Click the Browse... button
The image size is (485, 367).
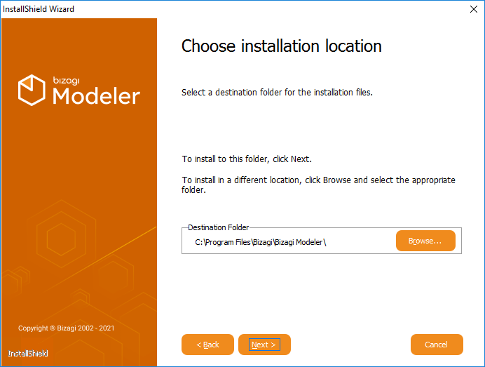425,241
